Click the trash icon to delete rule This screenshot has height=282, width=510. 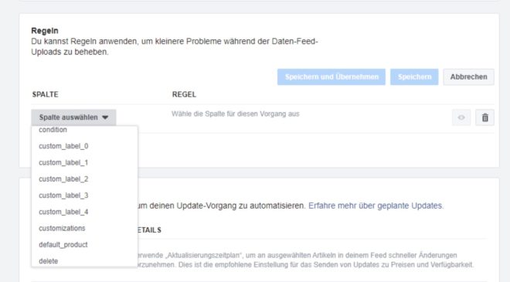484,117
